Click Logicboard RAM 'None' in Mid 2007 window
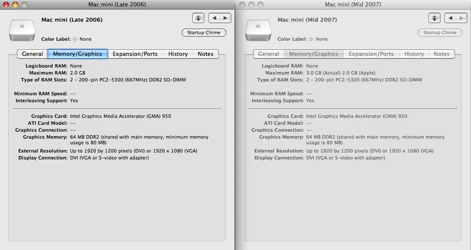471x250 pixels. [x=312, y=66]
